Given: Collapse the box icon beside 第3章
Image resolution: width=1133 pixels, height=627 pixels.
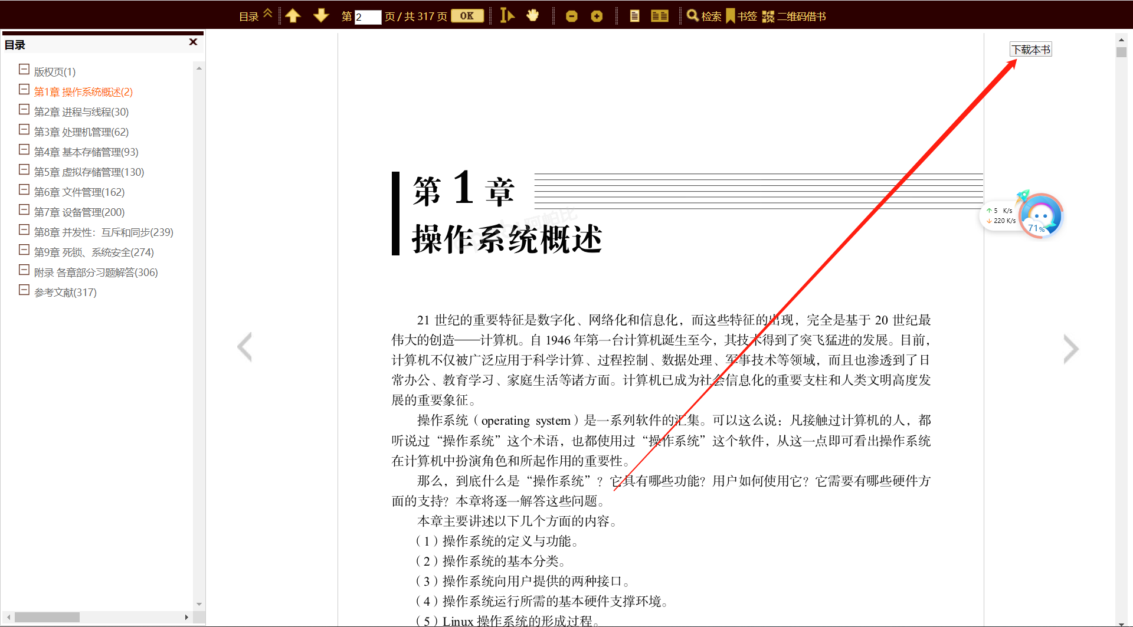Looking at the screenshot, I should tap(24, 130).
